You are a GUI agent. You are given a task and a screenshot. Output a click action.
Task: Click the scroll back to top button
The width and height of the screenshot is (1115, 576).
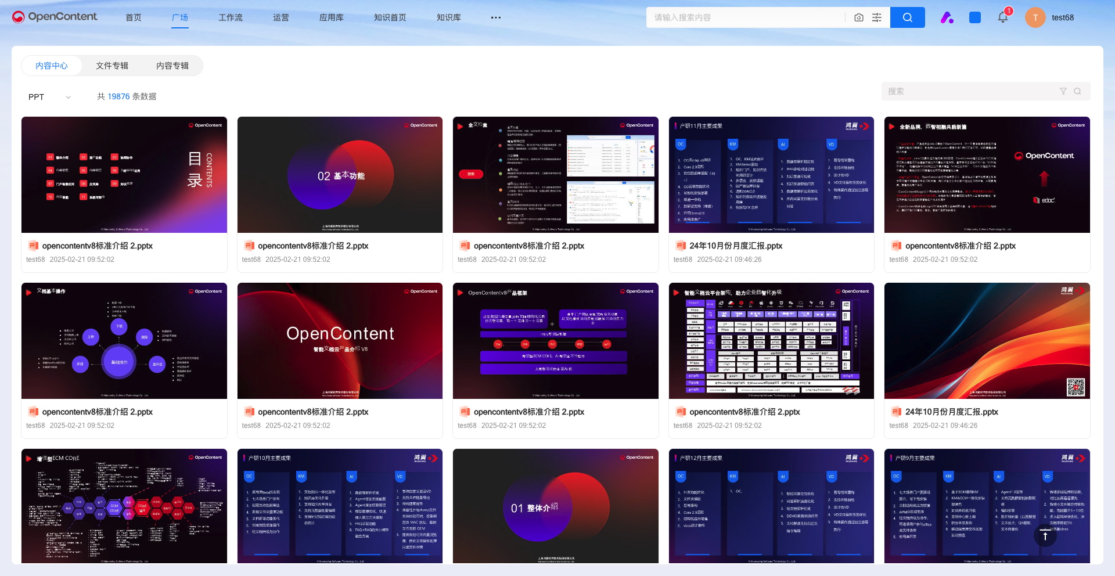point(1045,535)
